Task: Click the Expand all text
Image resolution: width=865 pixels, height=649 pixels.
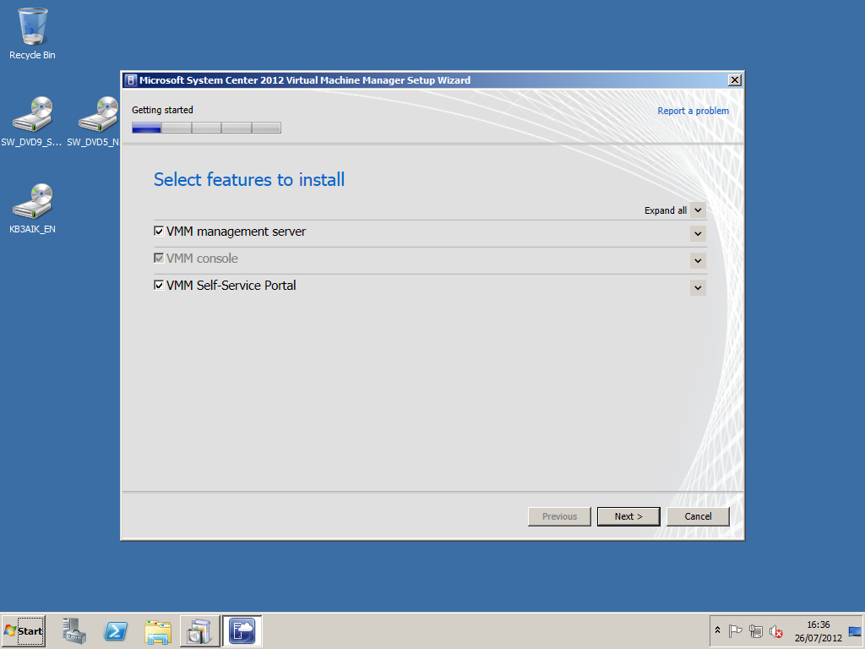Action: point(666,210)
